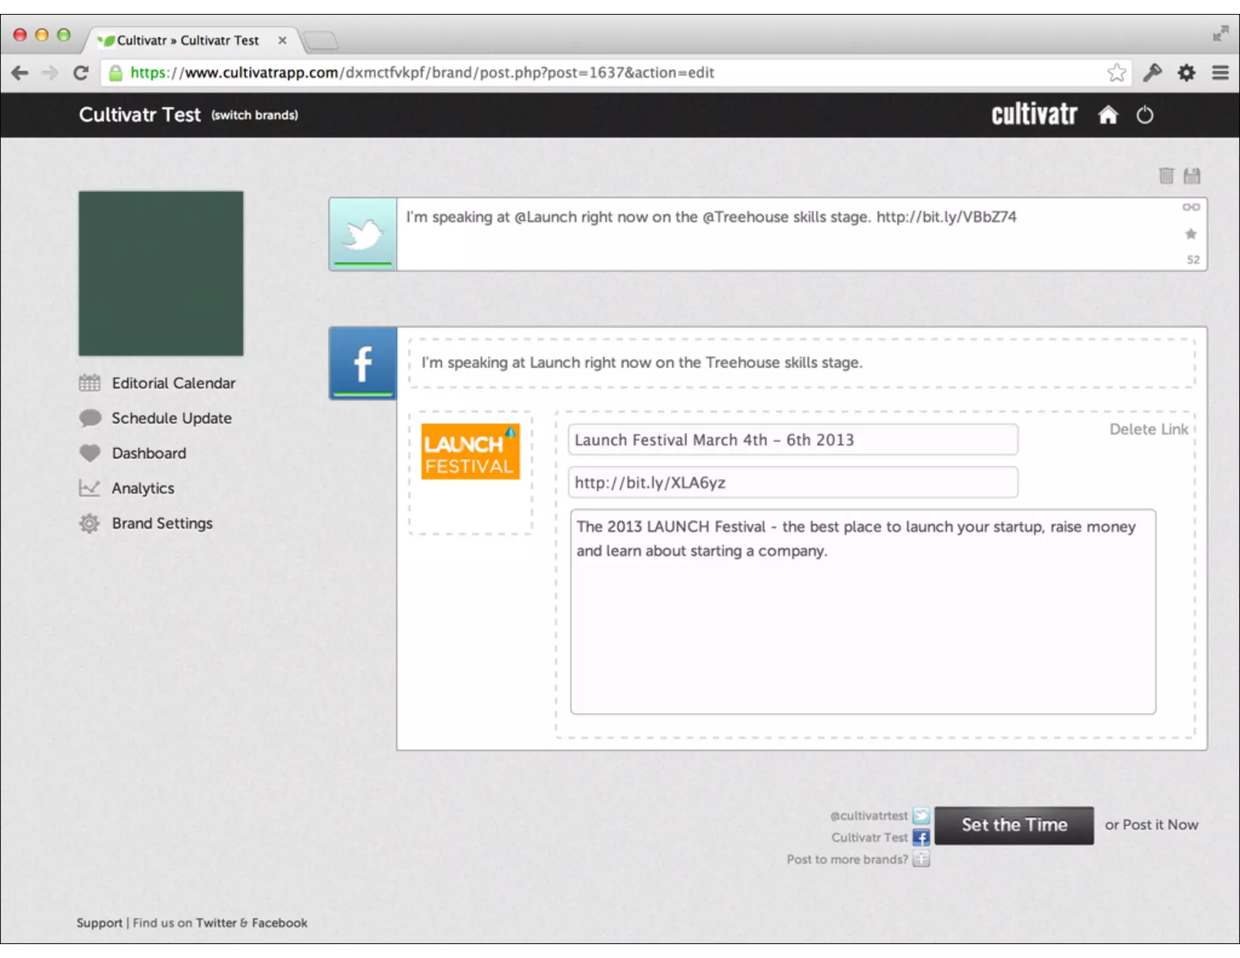Click the Delete Link text
The height and width of the screenshot is (958, 1240).
click(x=1148, y=429)
